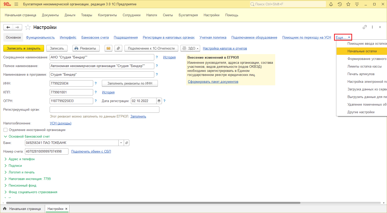Click the envelope email icon button
The image size is (387, 213).
click(x=108, y=48)
